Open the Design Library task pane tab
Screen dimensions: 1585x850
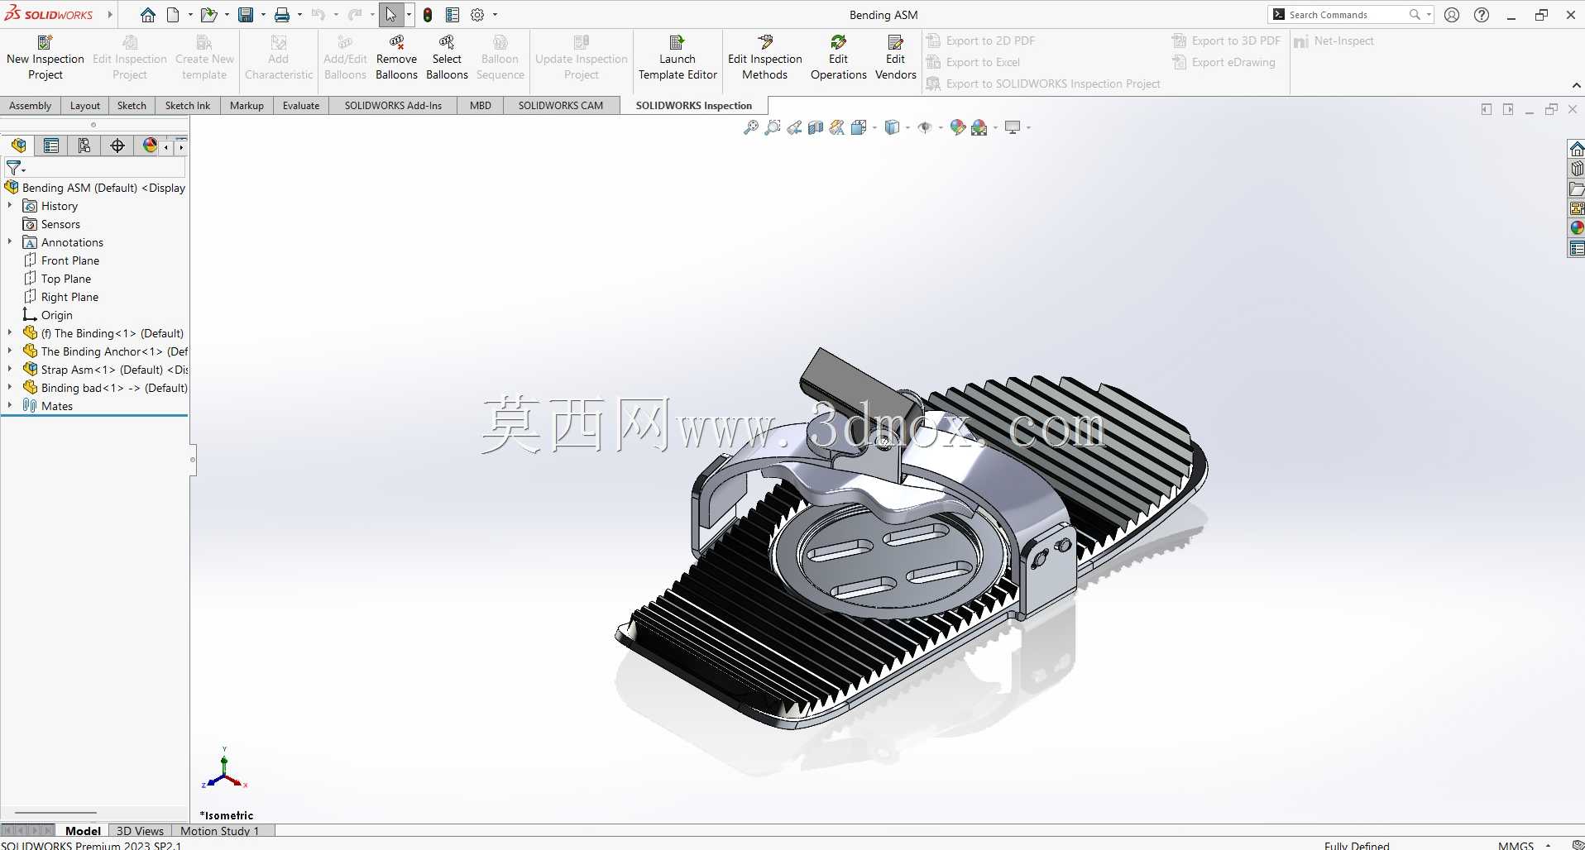click(1577, 169)
